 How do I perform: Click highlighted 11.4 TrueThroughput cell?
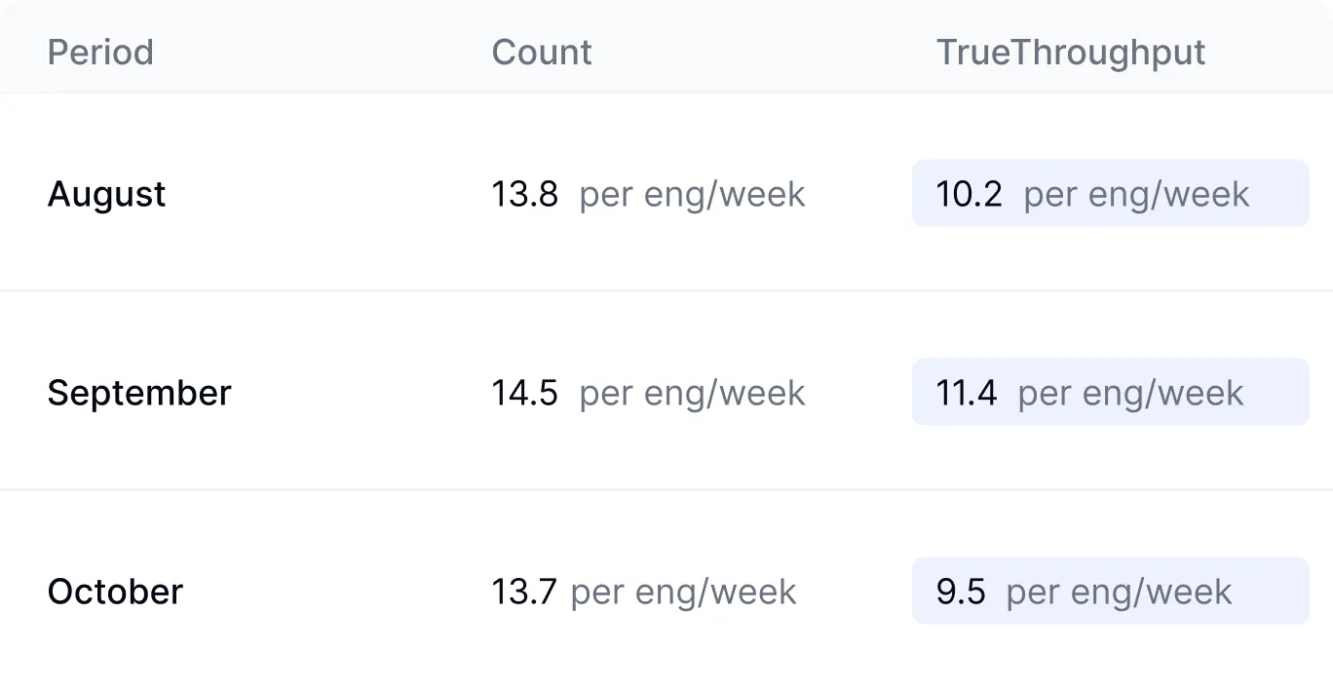1111,392
